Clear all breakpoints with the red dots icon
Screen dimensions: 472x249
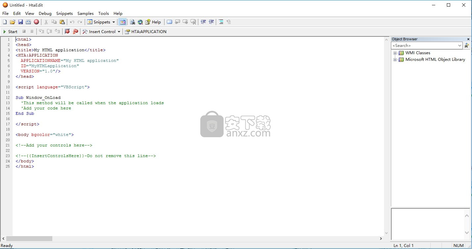(x=75, y=32)
